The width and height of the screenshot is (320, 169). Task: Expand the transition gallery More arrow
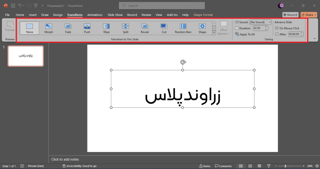214,33
